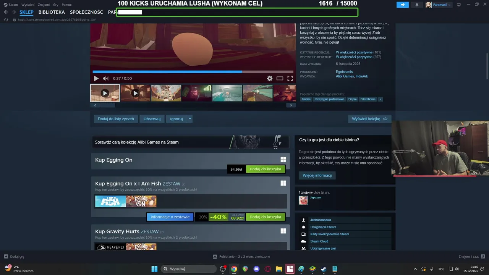Click the Trudne tag
This screenshot has height=275, width=489.
pos(306,99)
